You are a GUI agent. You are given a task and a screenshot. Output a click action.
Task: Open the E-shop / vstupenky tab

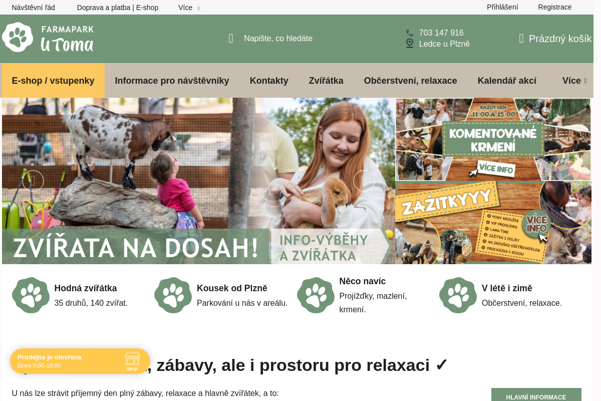pos(53,81)
